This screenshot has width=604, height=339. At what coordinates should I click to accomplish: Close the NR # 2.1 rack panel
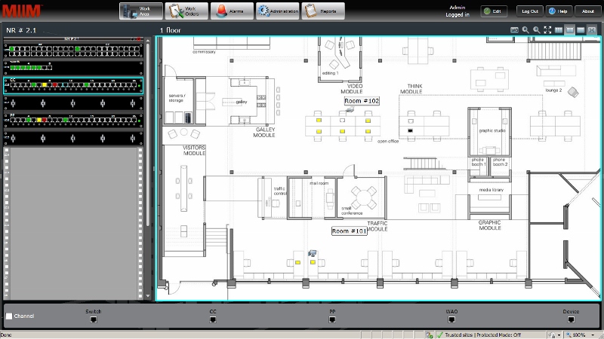pos(138,39)
